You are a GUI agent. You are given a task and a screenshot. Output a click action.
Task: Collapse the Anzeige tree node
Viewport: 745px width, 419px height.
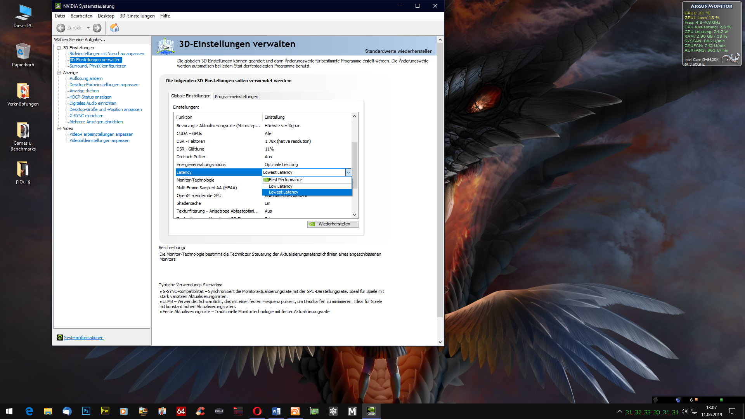59,73
